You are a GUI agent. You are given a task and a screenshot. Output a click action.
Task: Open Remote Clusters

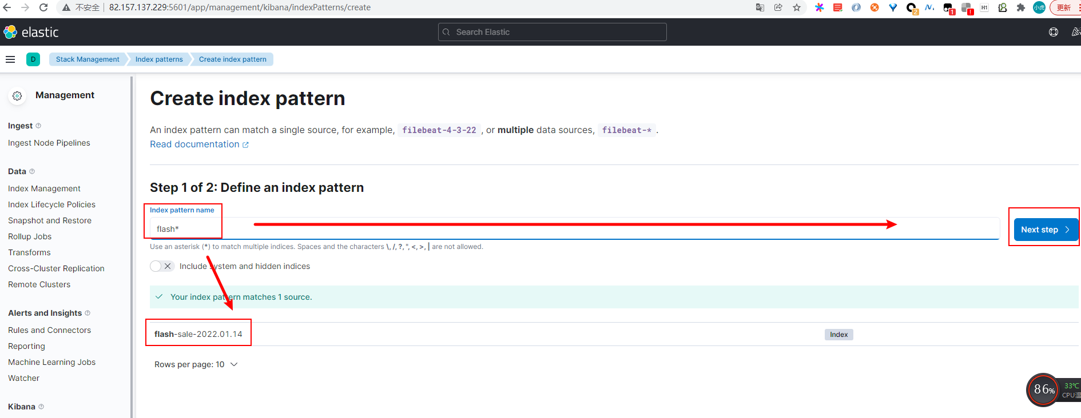39,284
